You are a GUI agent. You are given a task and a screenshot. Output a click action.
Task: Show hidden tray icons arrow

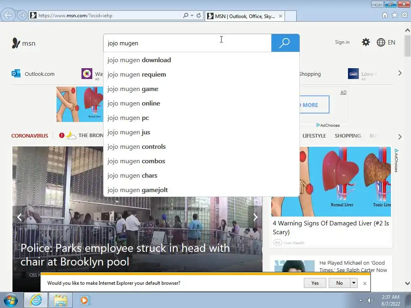click(x=361, y=300)
